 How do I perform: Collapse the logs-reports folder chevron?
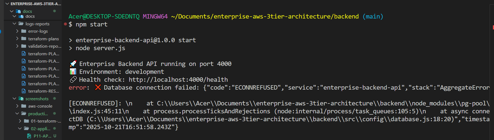[x=14, y=24]
